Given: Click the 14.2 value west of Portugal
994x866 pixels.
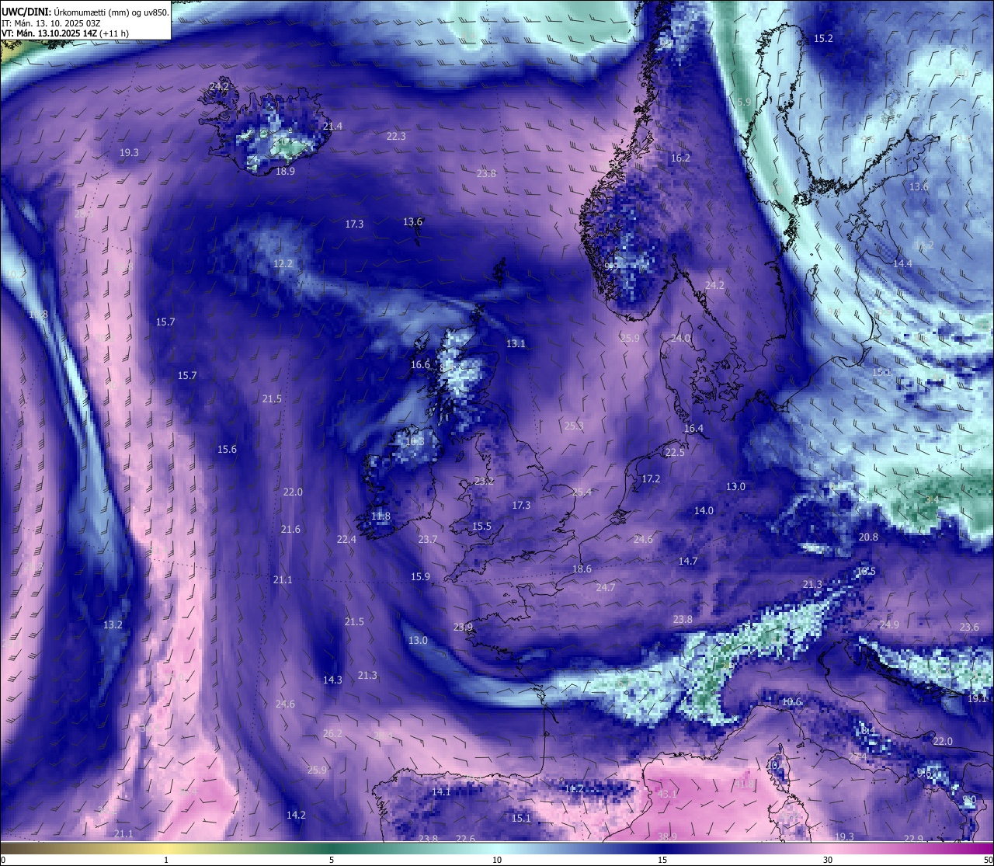Looking at the screenshot, I should click(296, 815).
